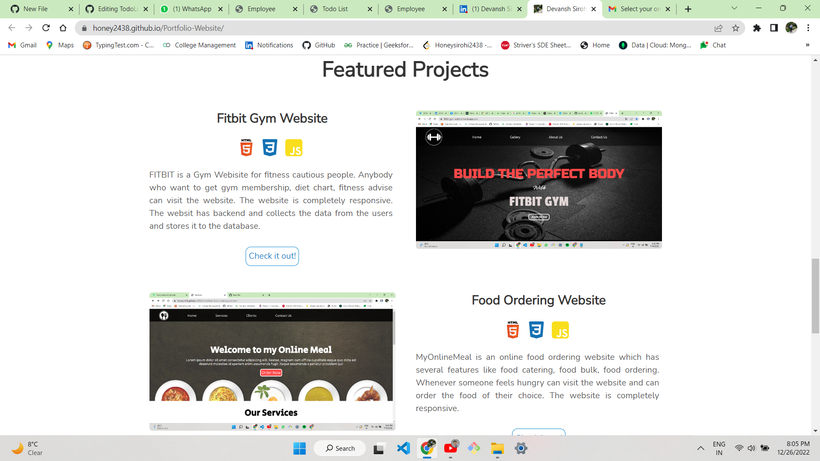Click the "Check it out!" button
Image resolution: width=820 pixels, height=461 pixels.
pyautogui.click(x=272, y=256)
